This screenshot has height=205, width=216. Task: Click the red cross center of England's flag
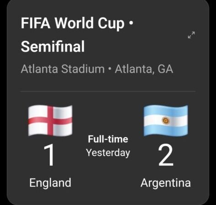pyautogui.click(x=50, y=121)
